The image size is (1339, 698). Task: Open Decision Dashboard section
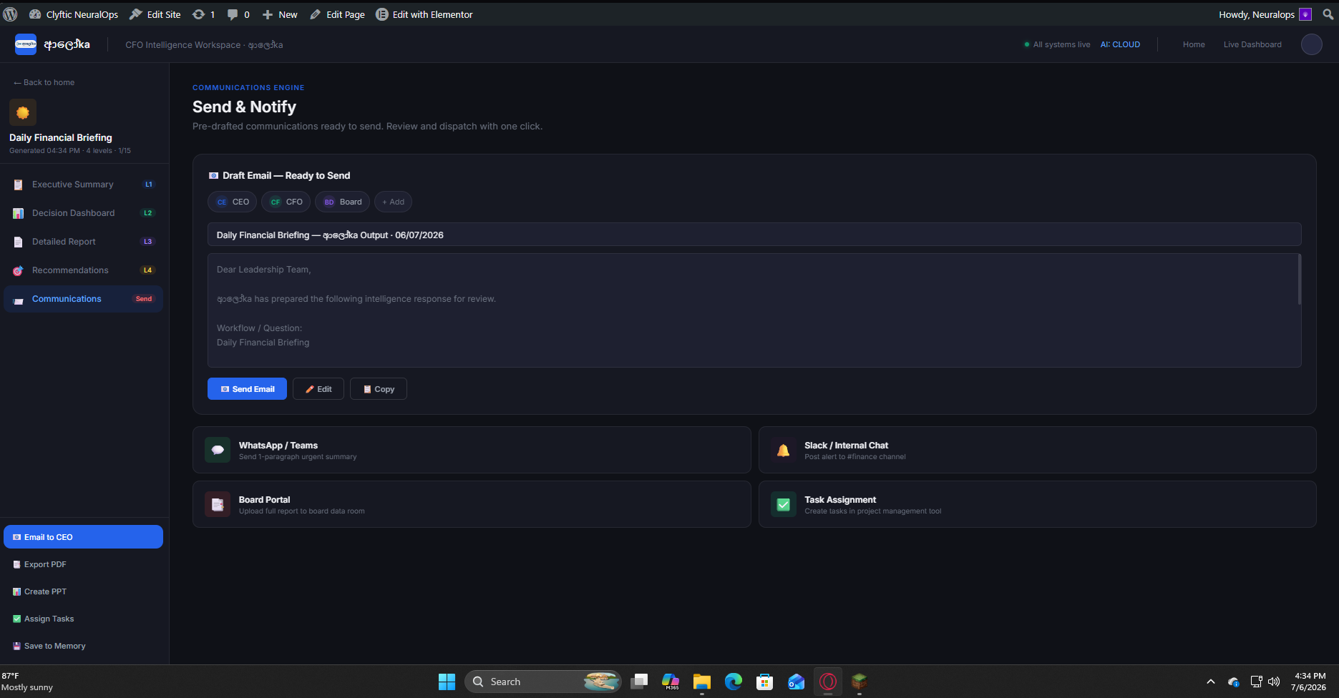point(84,213)
